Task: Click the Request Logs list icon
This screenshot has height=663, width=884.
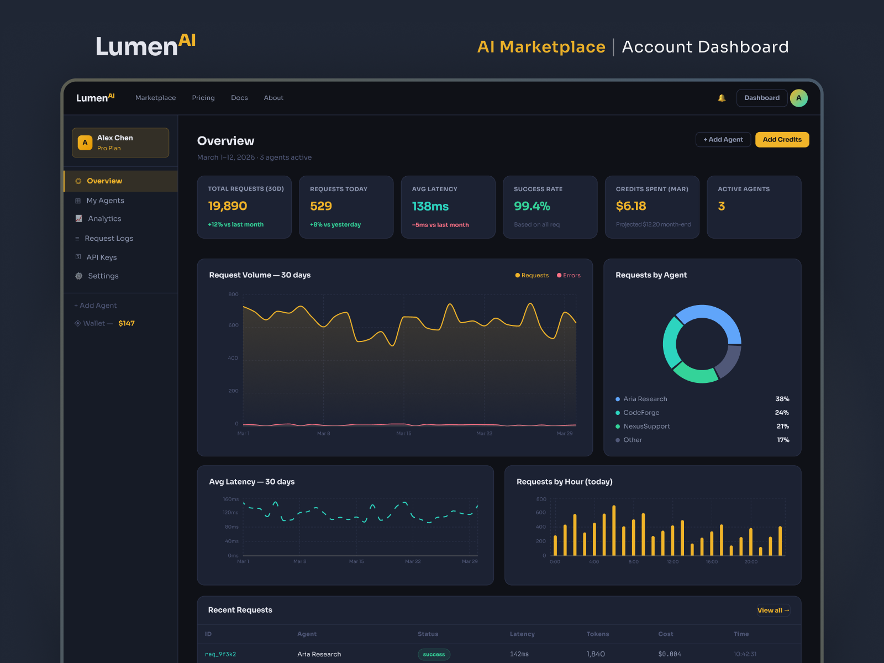Action: [x=77, y=239]
